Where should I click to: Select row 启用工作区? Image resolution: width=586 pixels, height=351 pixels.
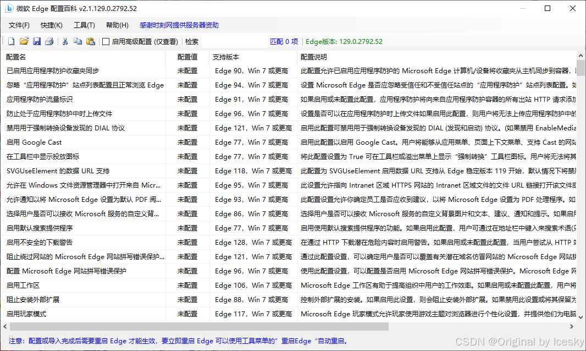pyautogui.click(x=289, y=285)
